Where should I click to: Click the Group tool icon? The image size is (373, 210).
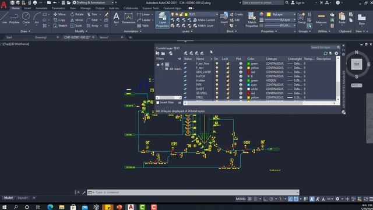click(302, 18)
